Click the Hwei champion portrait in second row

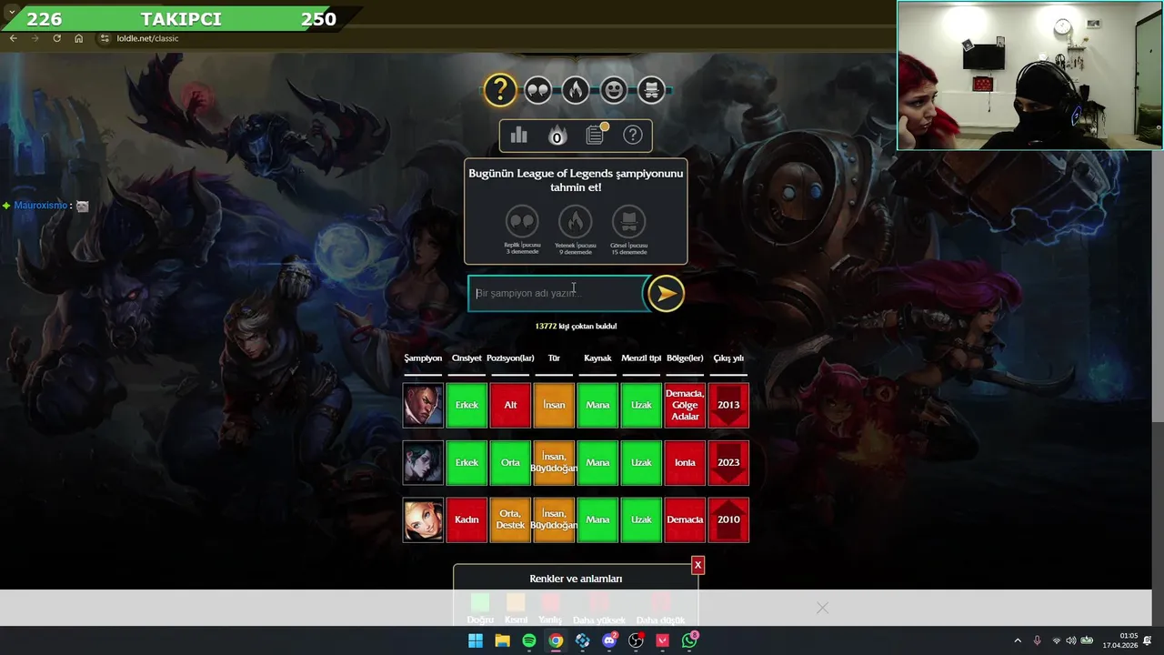[x=423, y=462]
